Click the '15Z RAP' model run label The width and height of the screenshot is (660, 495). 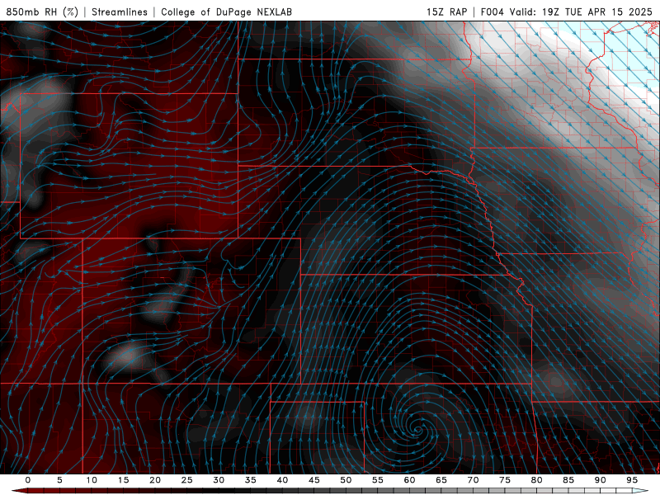446,12
